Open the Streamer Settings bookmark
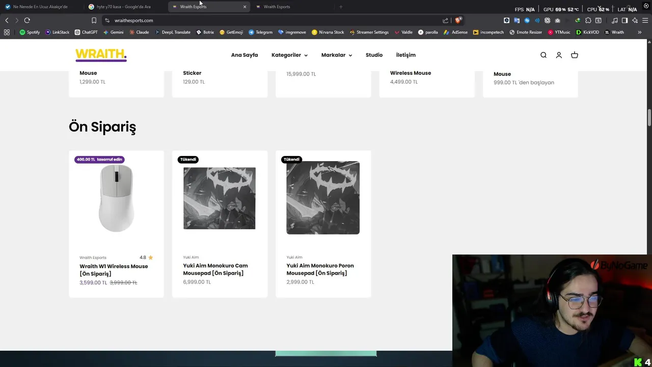The height and width of the screenshot is (367, 652). point(369,32)
